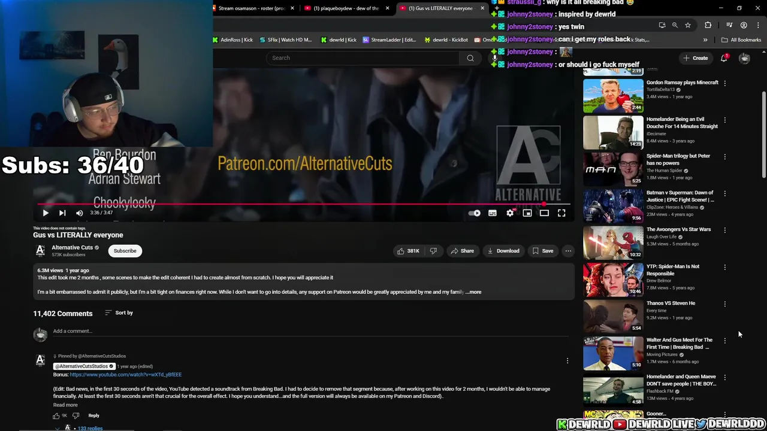Open the All Bookmarks folder
Image resolution: width=767 pixels, height=431 pixels.
741,40
